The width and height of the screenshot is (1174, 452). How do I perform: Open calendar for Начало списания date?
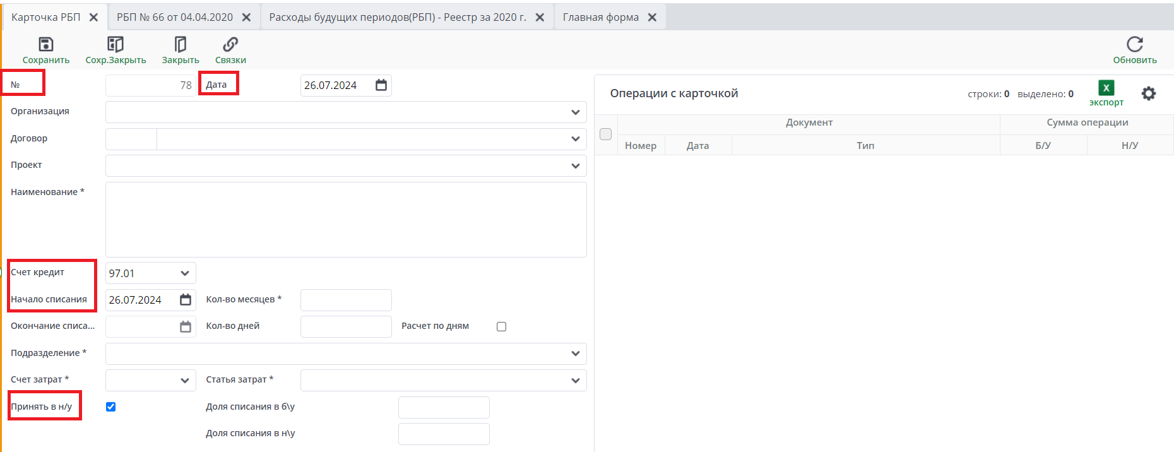point(186,300)
